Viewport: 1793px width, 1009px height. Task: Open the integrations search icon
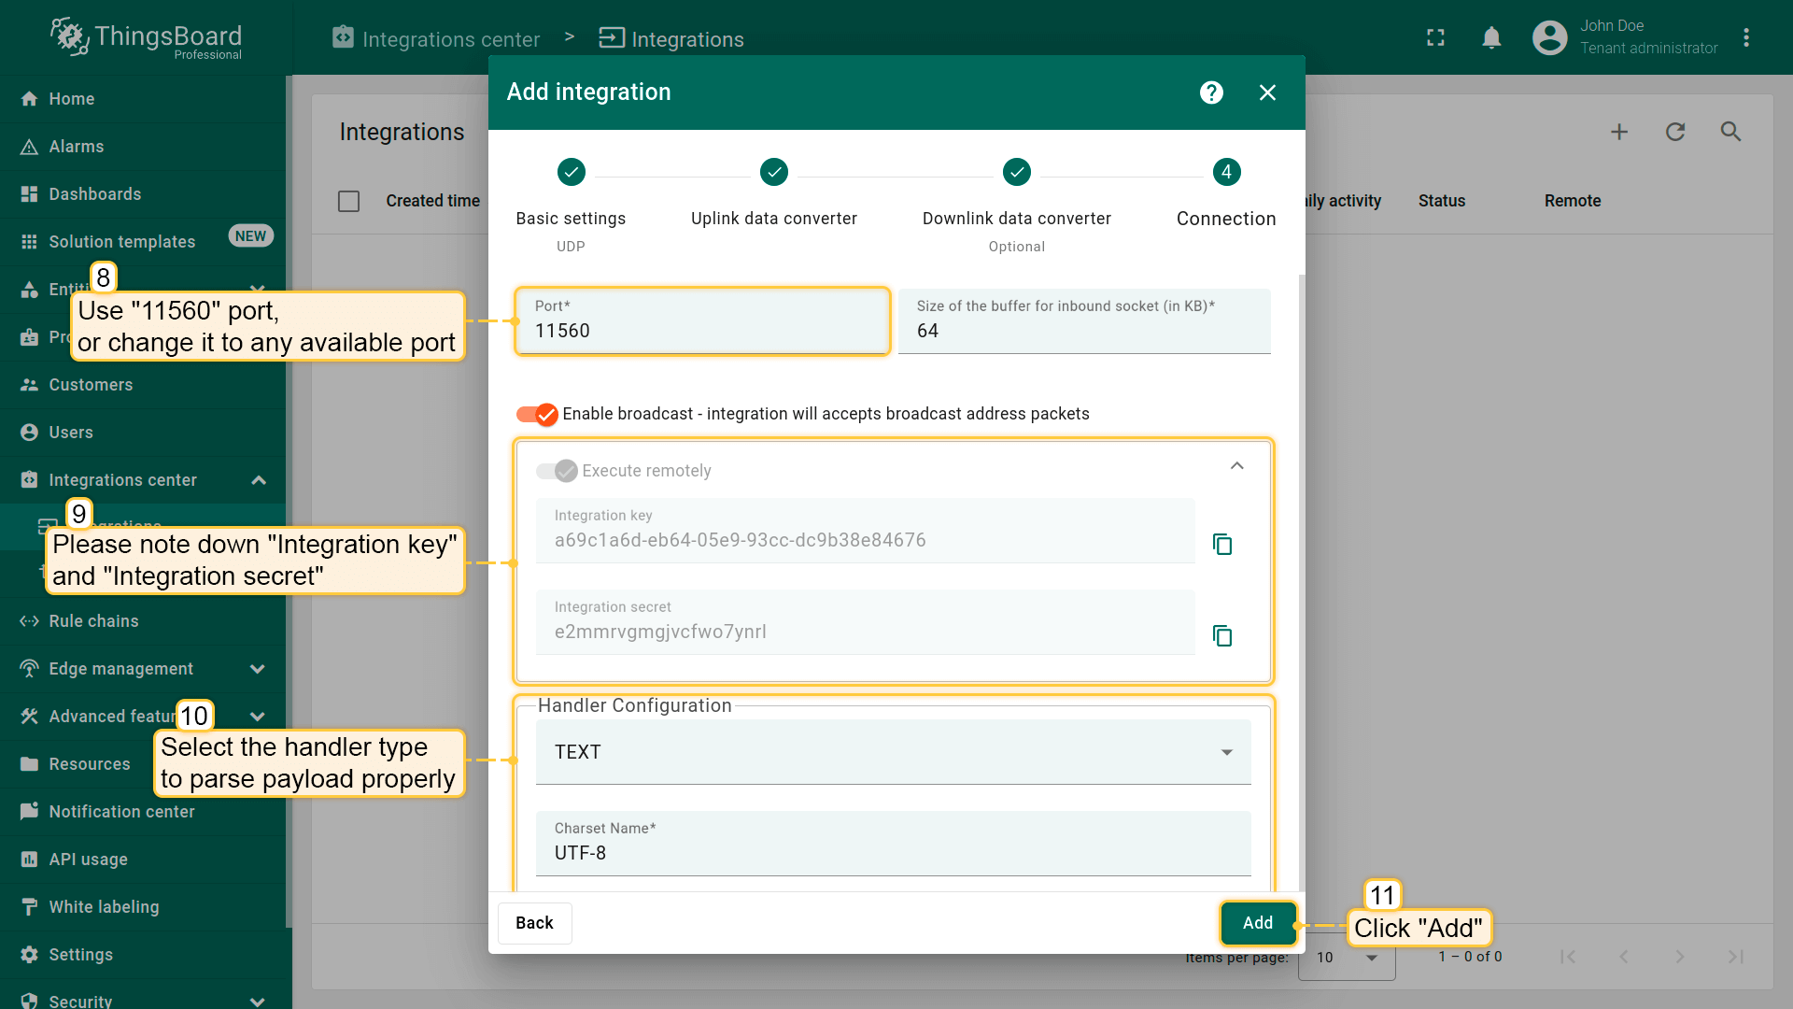tap(1730, 132)
